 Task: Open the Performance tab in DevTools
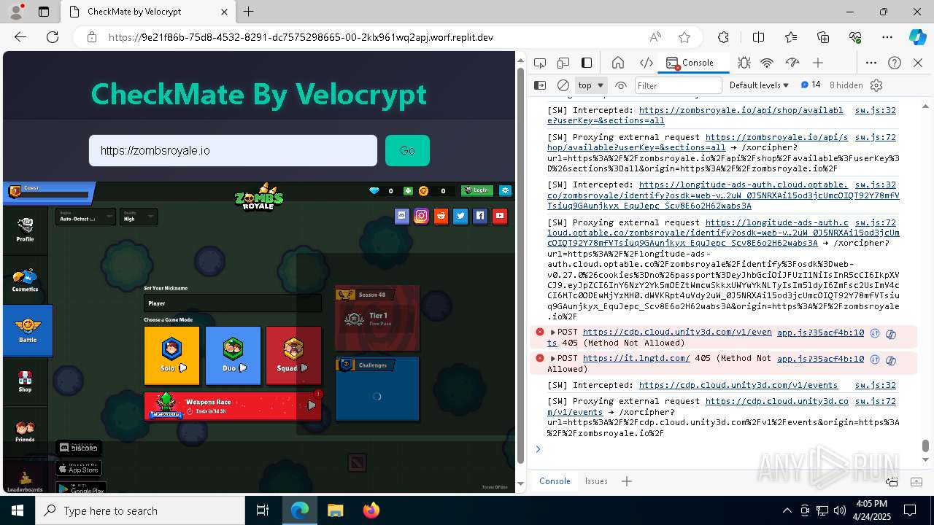(x=792, y=63)
